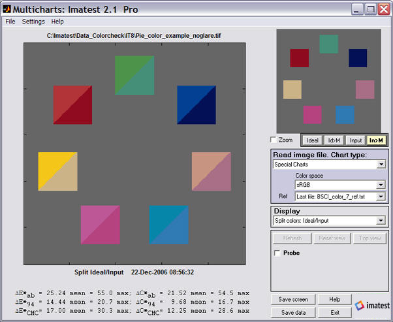The image size is (393, 322).
Task: Click the light blue square in preview thumbnail
Action: click(345, 115)
